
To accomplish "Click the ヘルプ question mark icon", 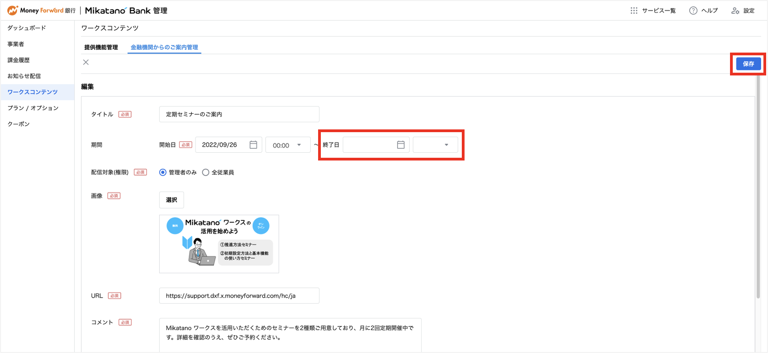I will click(693, 11).
